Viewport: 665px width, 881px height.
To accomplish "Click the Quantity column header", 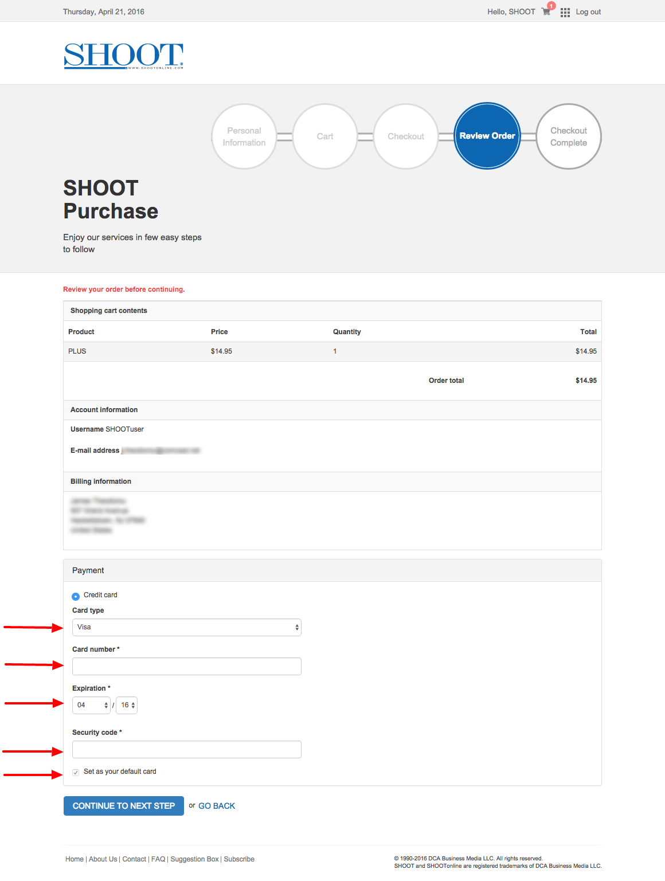I will click(347, 332).
